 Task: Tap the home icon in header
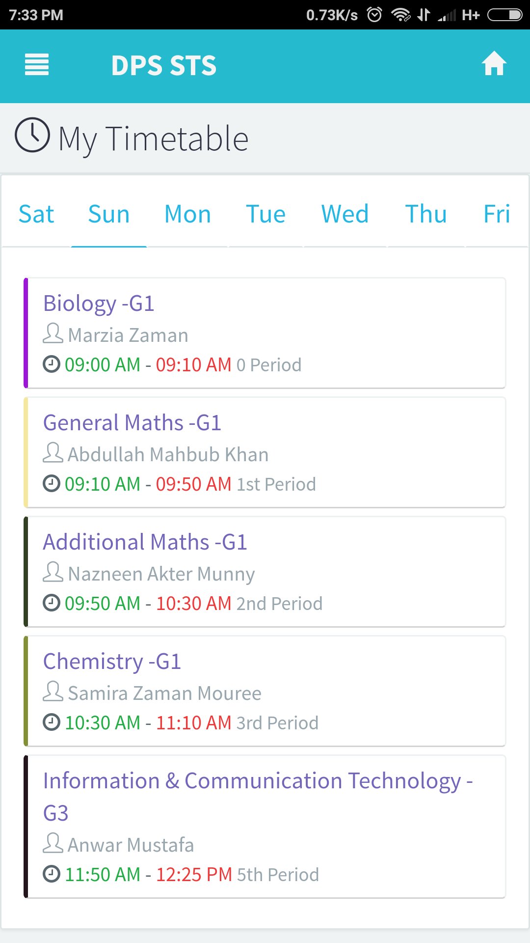(x=494, y=64)
